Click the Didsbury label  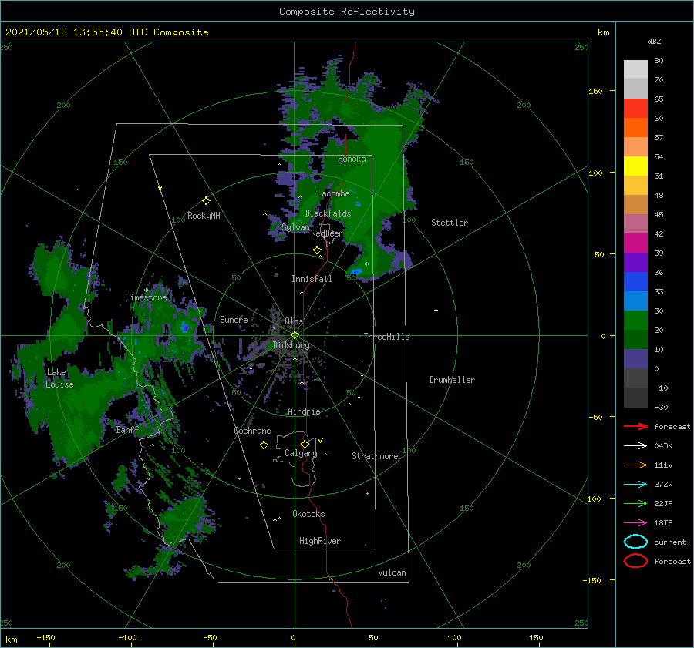tap(291, 345)
